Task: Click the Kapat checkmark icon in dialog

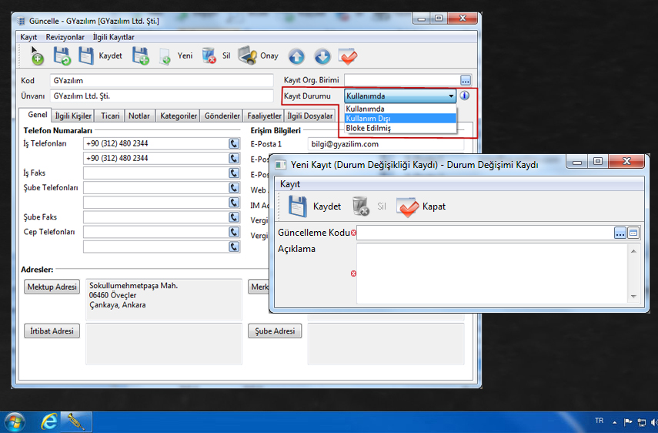Action: point(407,206)
